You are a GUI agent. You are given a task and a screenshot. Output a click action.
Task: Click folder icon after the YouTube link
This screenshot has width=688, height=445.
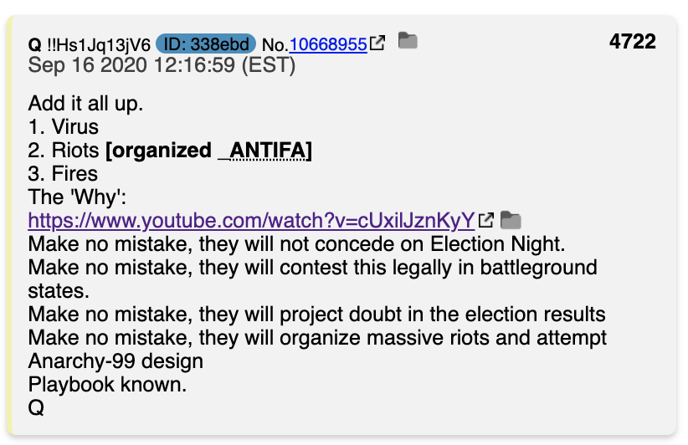pyautogui.click(x=511, y=220)
